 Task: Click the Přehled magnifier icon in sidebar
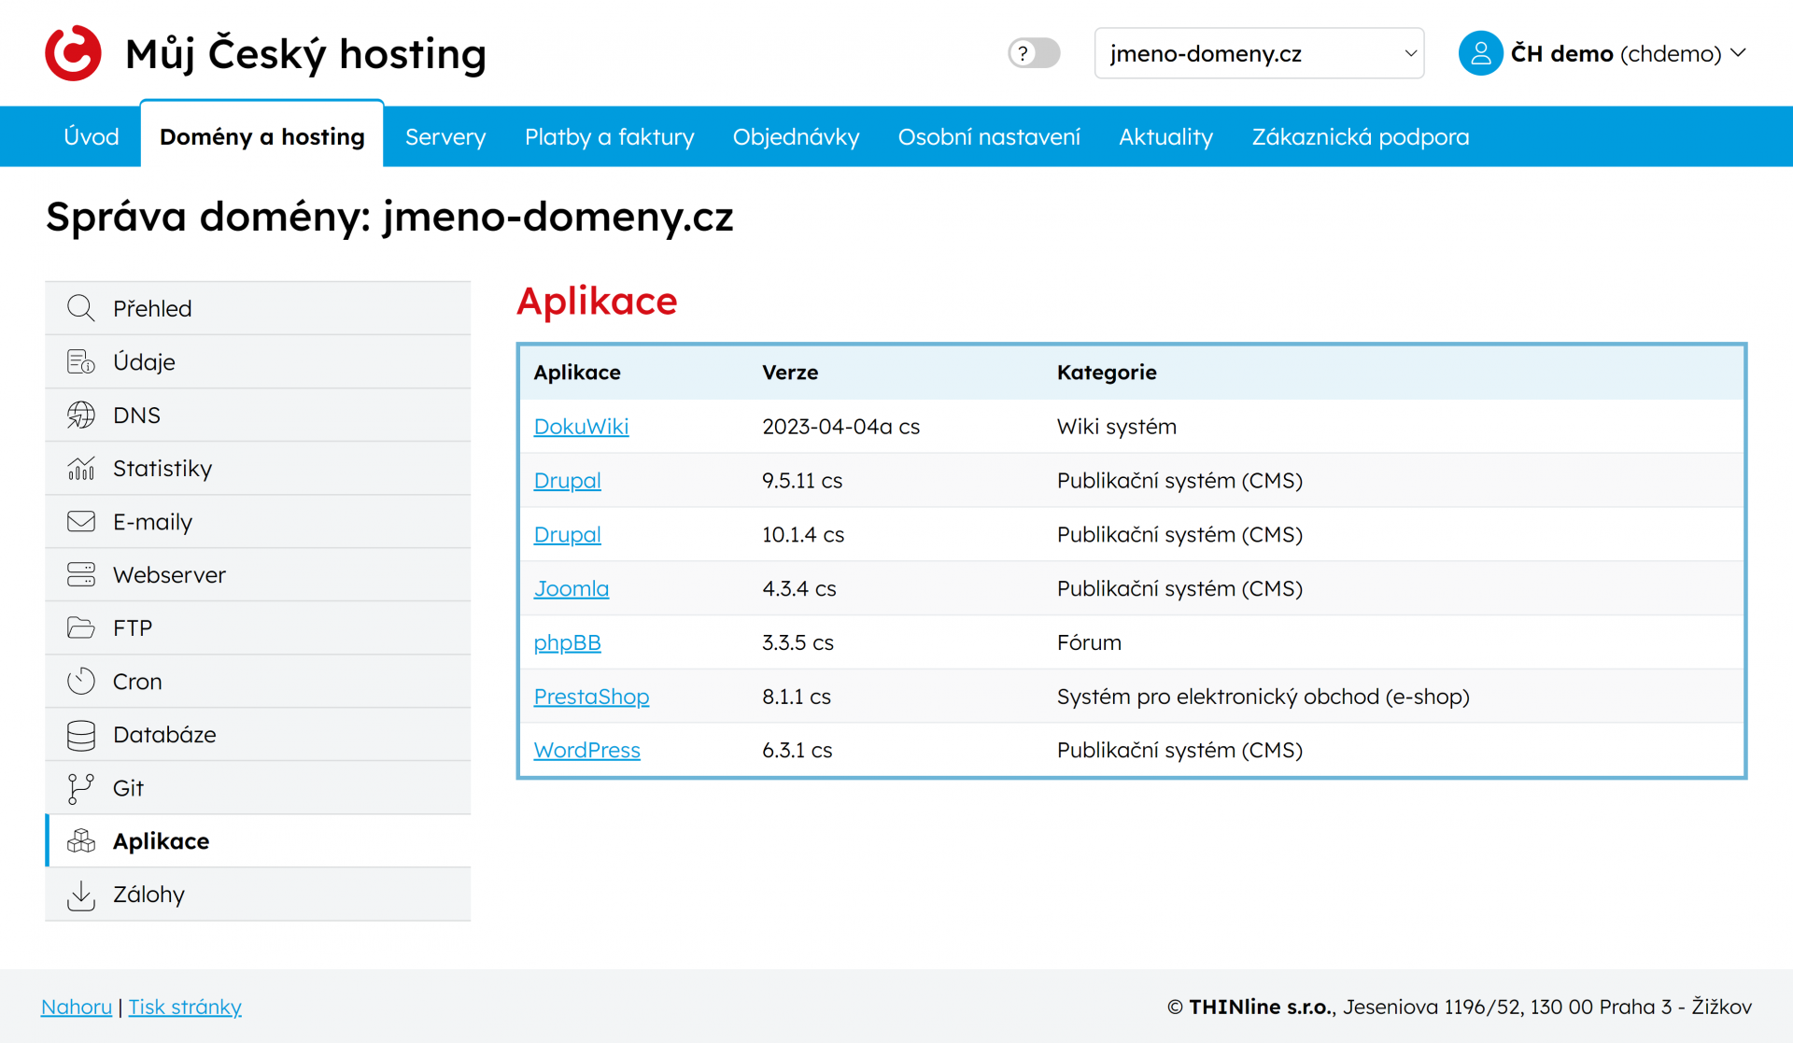tap(81, 308)
